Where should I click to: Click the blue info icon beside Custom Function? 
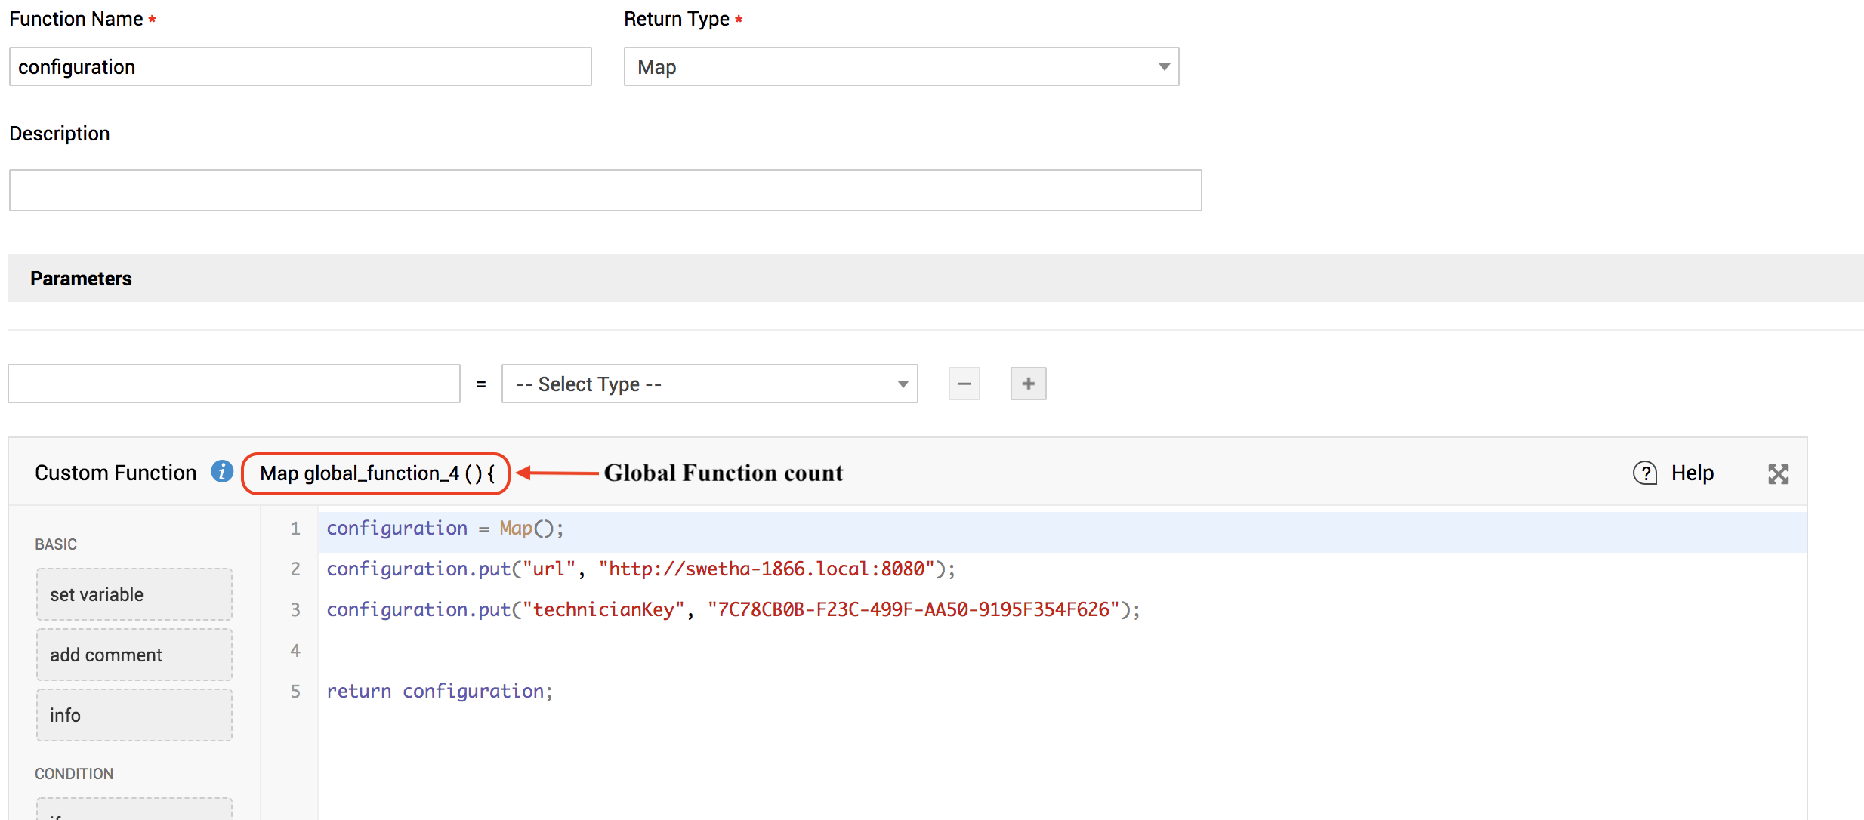(x=221, y=472)
